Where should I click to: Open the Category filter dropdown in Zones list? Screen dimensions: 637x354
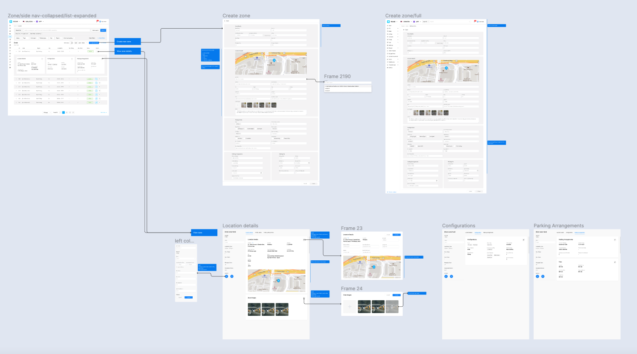[x=18, y=38]
